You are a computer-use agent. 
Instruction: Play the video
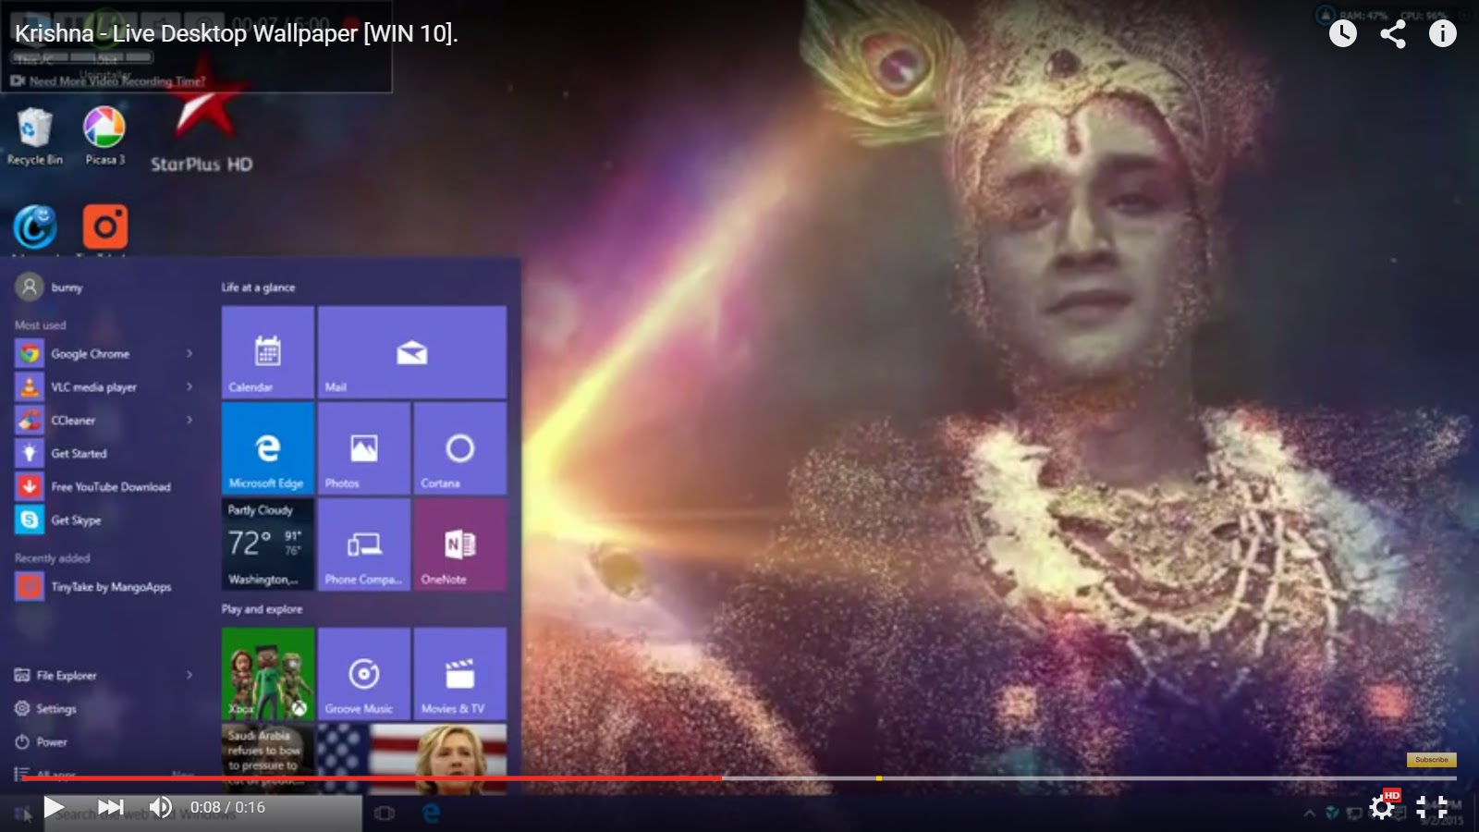pyautogui.click(x=55, y=807)
